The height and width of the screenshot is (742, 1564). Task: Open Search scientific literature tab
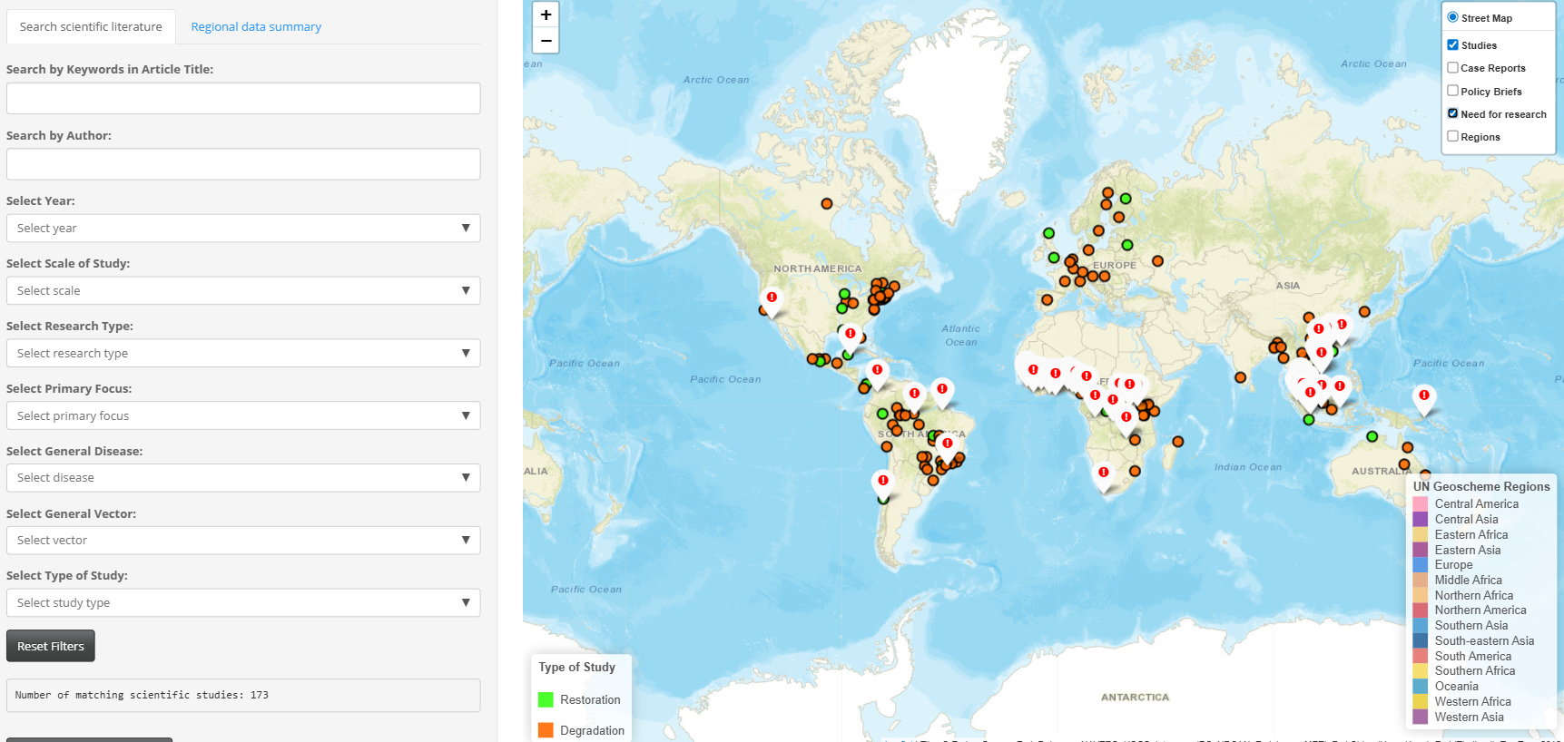[x=91, y=27]
